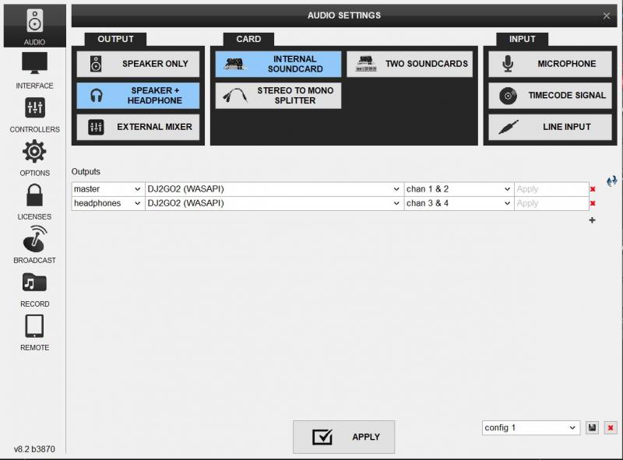Image resolution: width=623 pixels, height=460 pixels.
Task: Open the Audio settings section
Action: click(34, 26)
